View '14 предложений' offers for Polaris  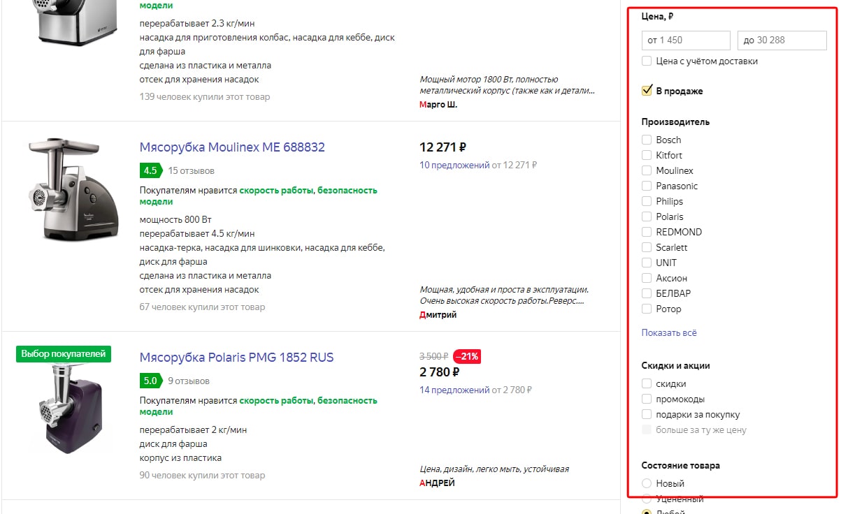(454, 390)
